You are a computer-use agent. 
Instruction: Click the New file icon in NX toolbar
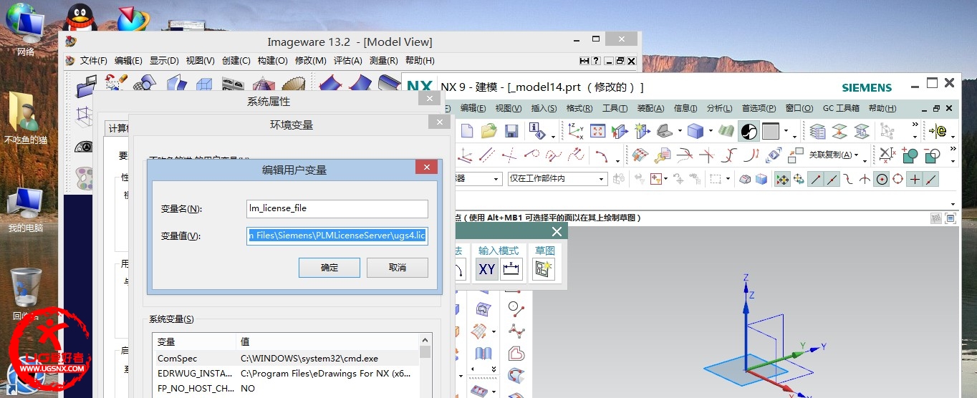point(467,131)
